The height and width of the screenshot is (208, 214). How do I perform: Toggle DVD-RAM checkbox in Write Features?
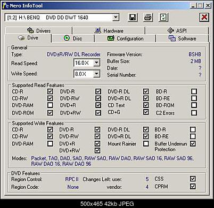pos(50,143)
